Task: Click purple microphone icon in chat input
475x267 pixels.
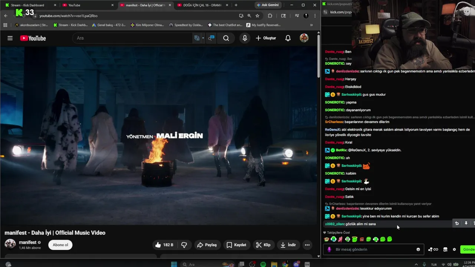Action: click(x=329, y=250)
